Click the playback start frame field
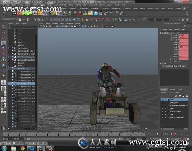 (x=18, y=139)
